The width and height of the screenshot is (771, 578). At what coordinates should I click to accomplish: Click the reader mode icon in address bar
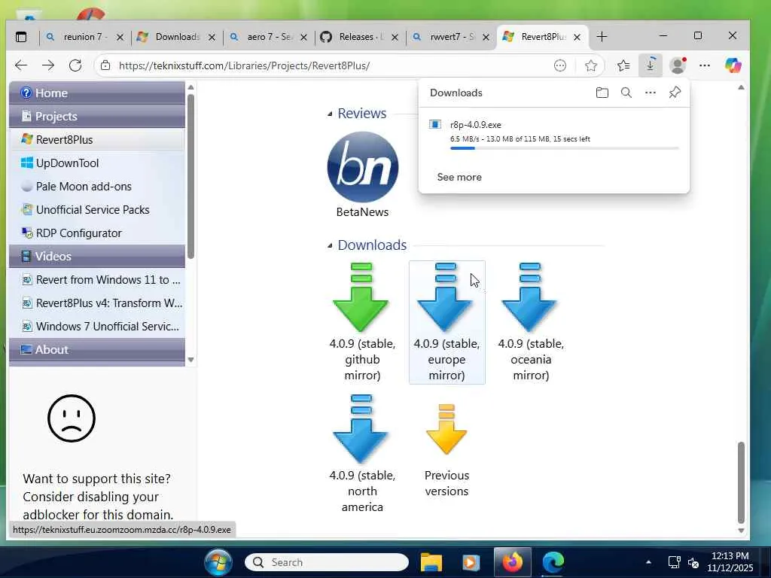[x=559, y=65]
